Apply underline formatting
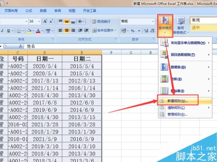 click(9, 31)
